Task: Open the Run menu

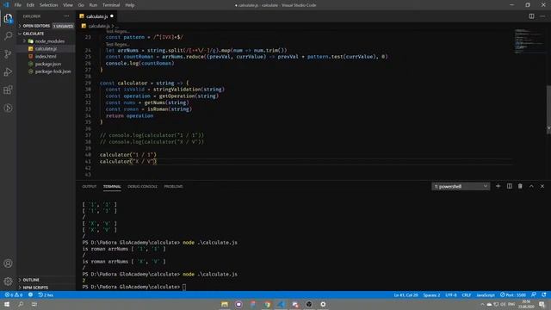Action: click(93, 5)
